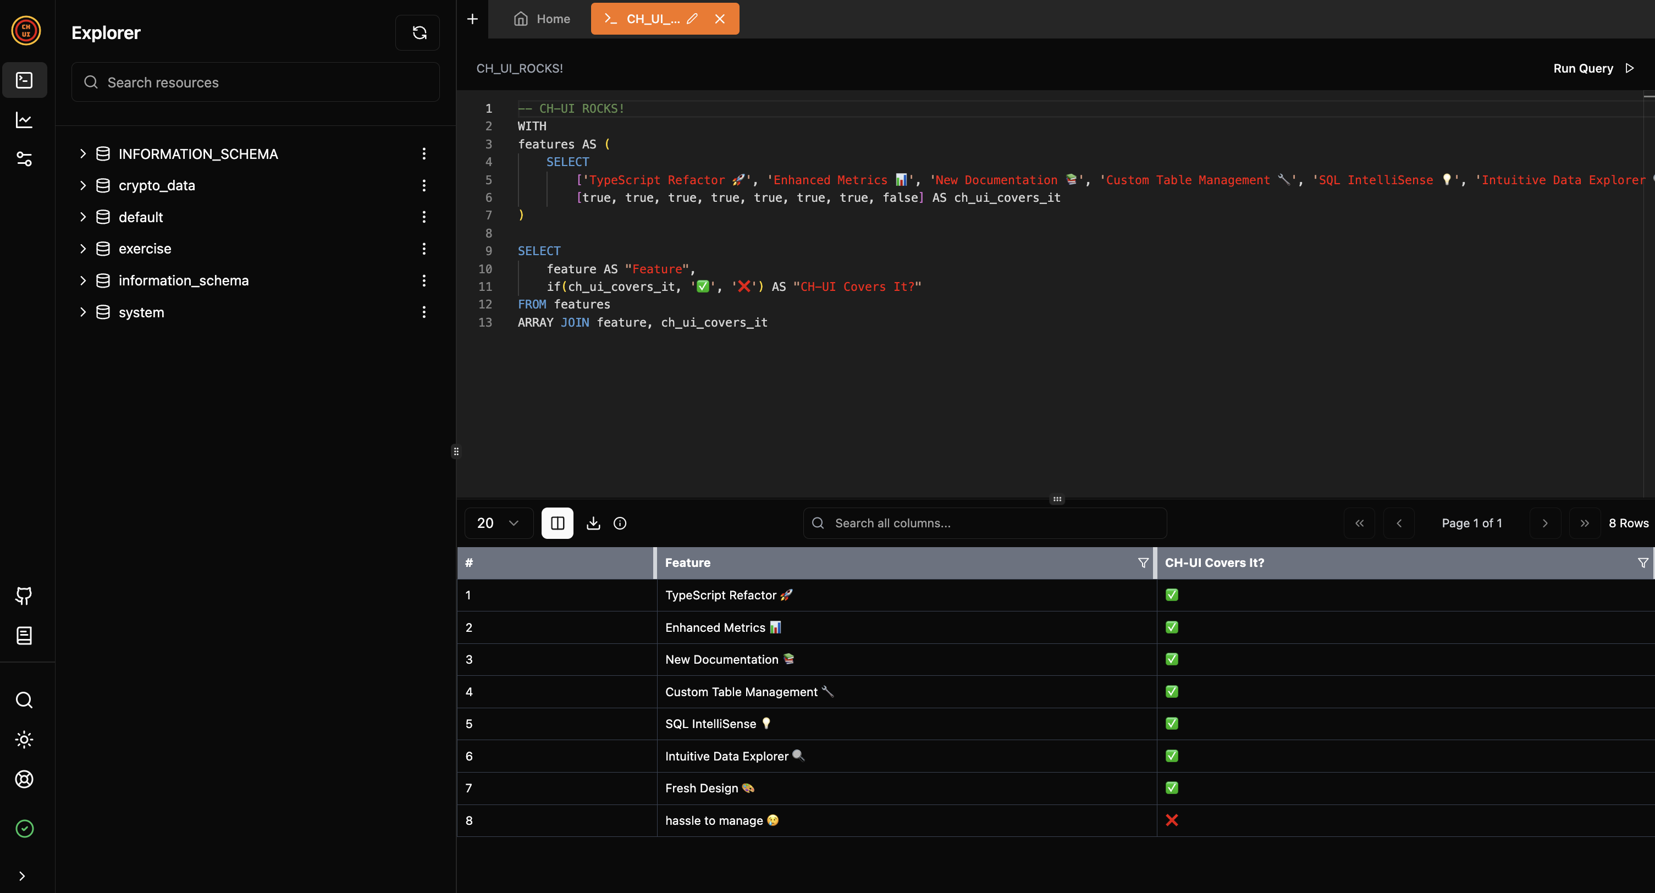
Task: Expand the crypto_data database
Action: coord(83,185)
